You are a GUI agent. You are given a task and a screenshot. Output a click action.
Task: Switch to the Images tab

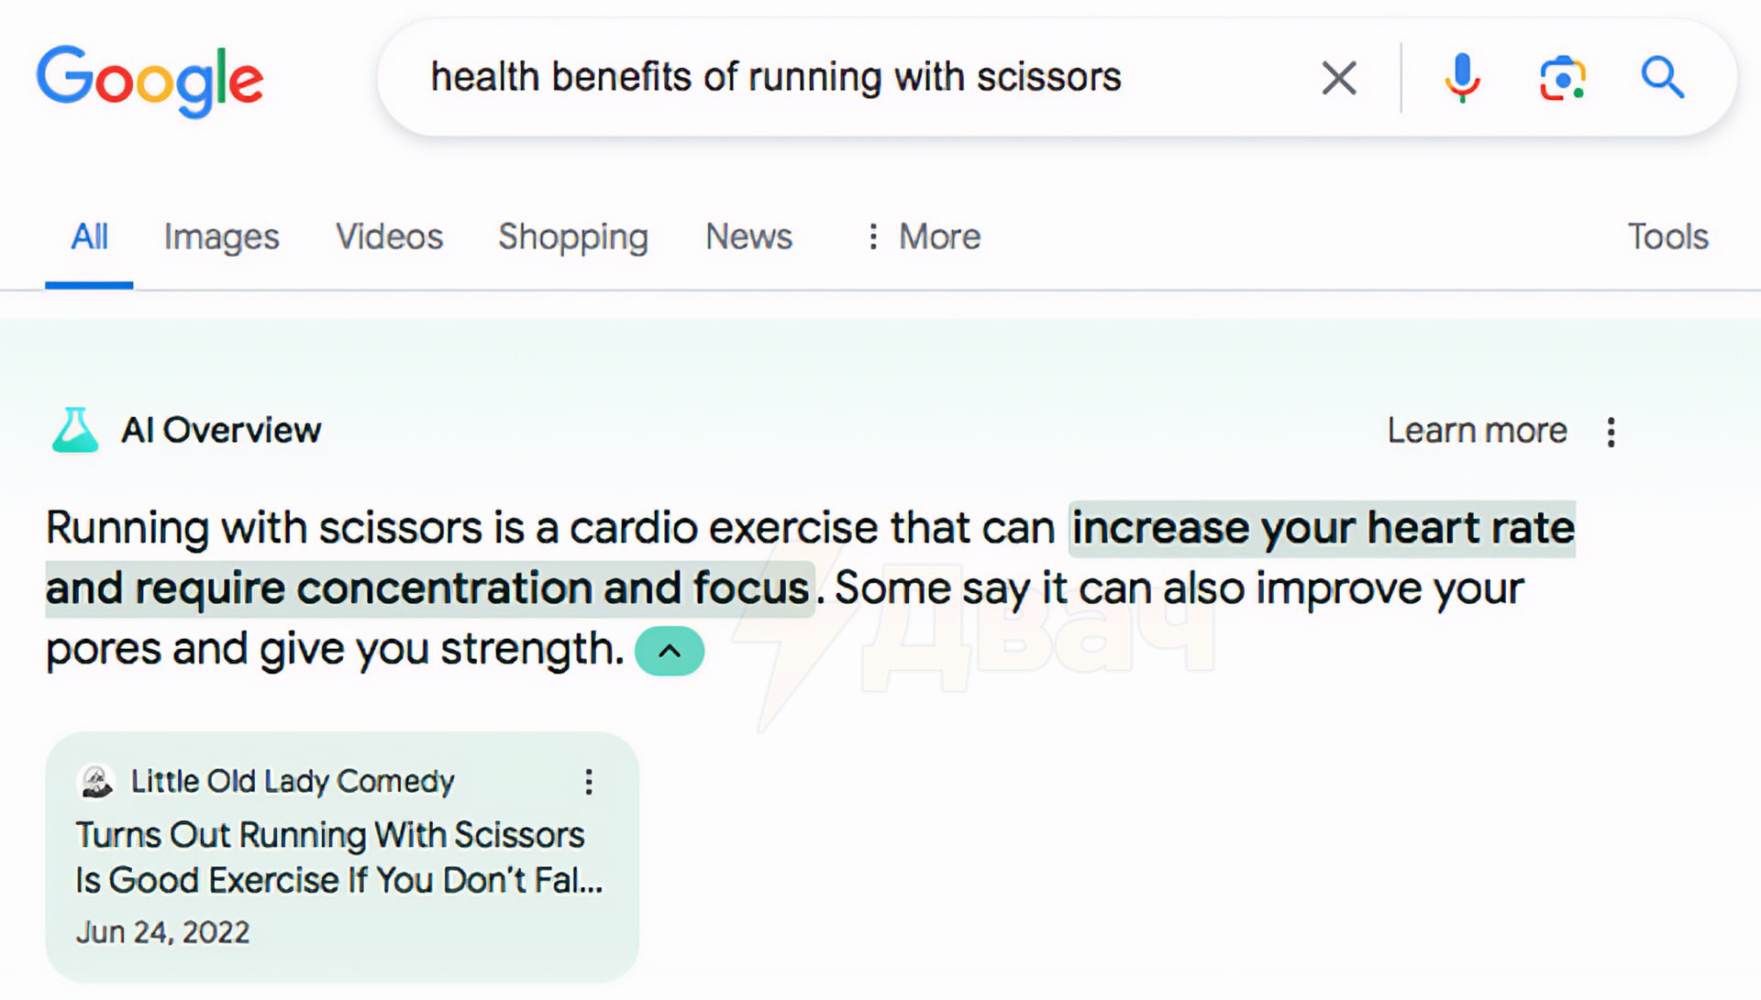tap(221, 236)
